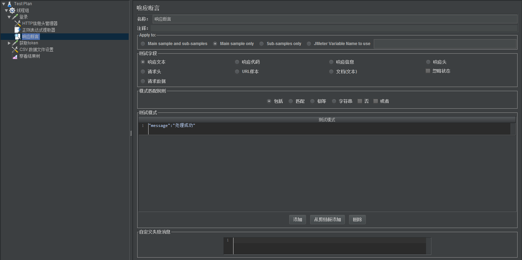Image resolution: width=522 pixels, height=260 pixels.
Task: Choose 响应代码 as test field
Action: (247, 62)
